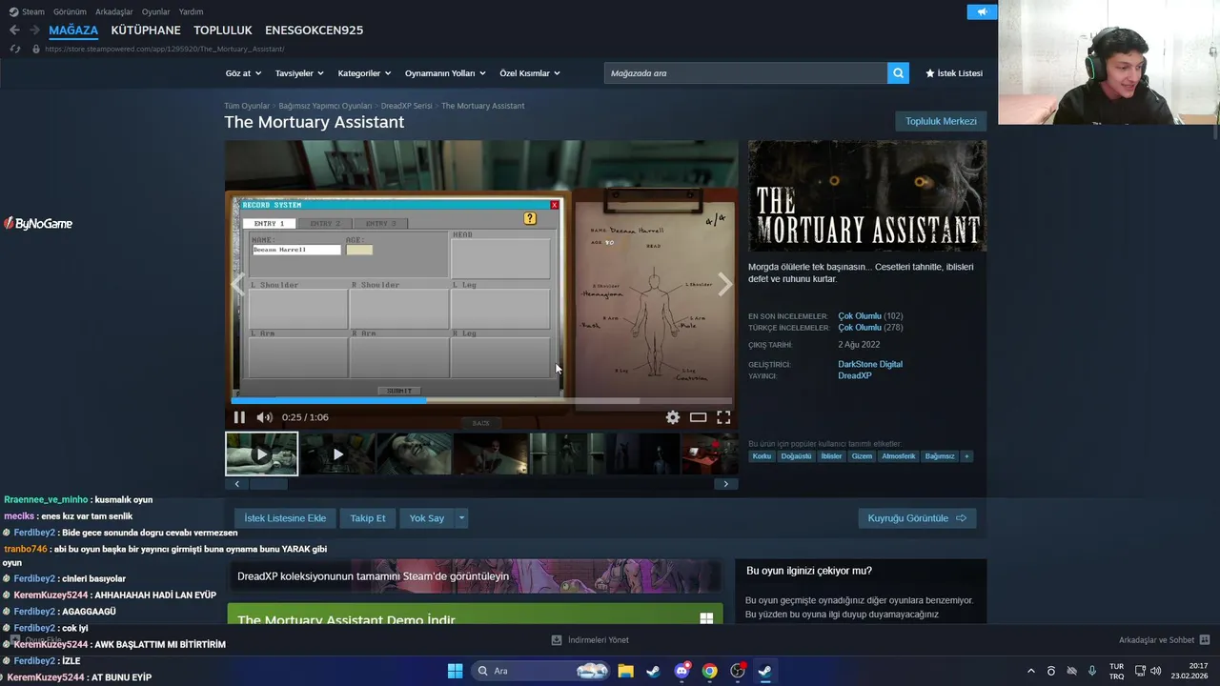Click the magnifier search button in the store
The height and width of the screenshot is (686, 1220).
pos(898,73)
